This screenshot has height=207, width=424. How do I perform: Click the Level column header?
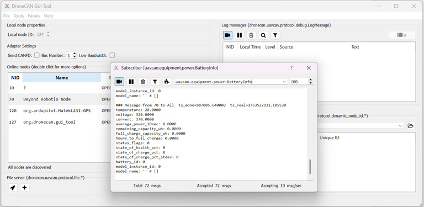(x=270, y=47)
